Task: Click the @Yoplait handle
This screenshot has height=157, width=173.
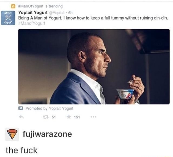Action: click(56, 12)
